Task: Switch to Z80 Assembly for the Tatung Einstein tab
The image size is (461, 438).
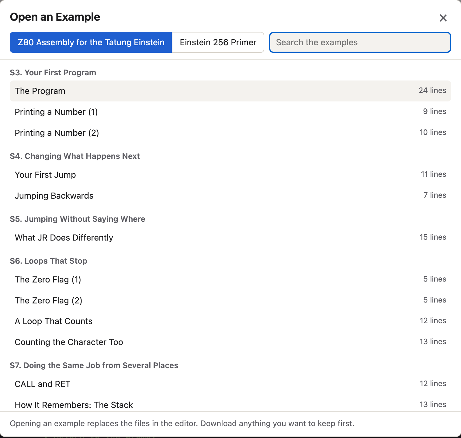Action: pyautogui.click(x=91, y=42)
